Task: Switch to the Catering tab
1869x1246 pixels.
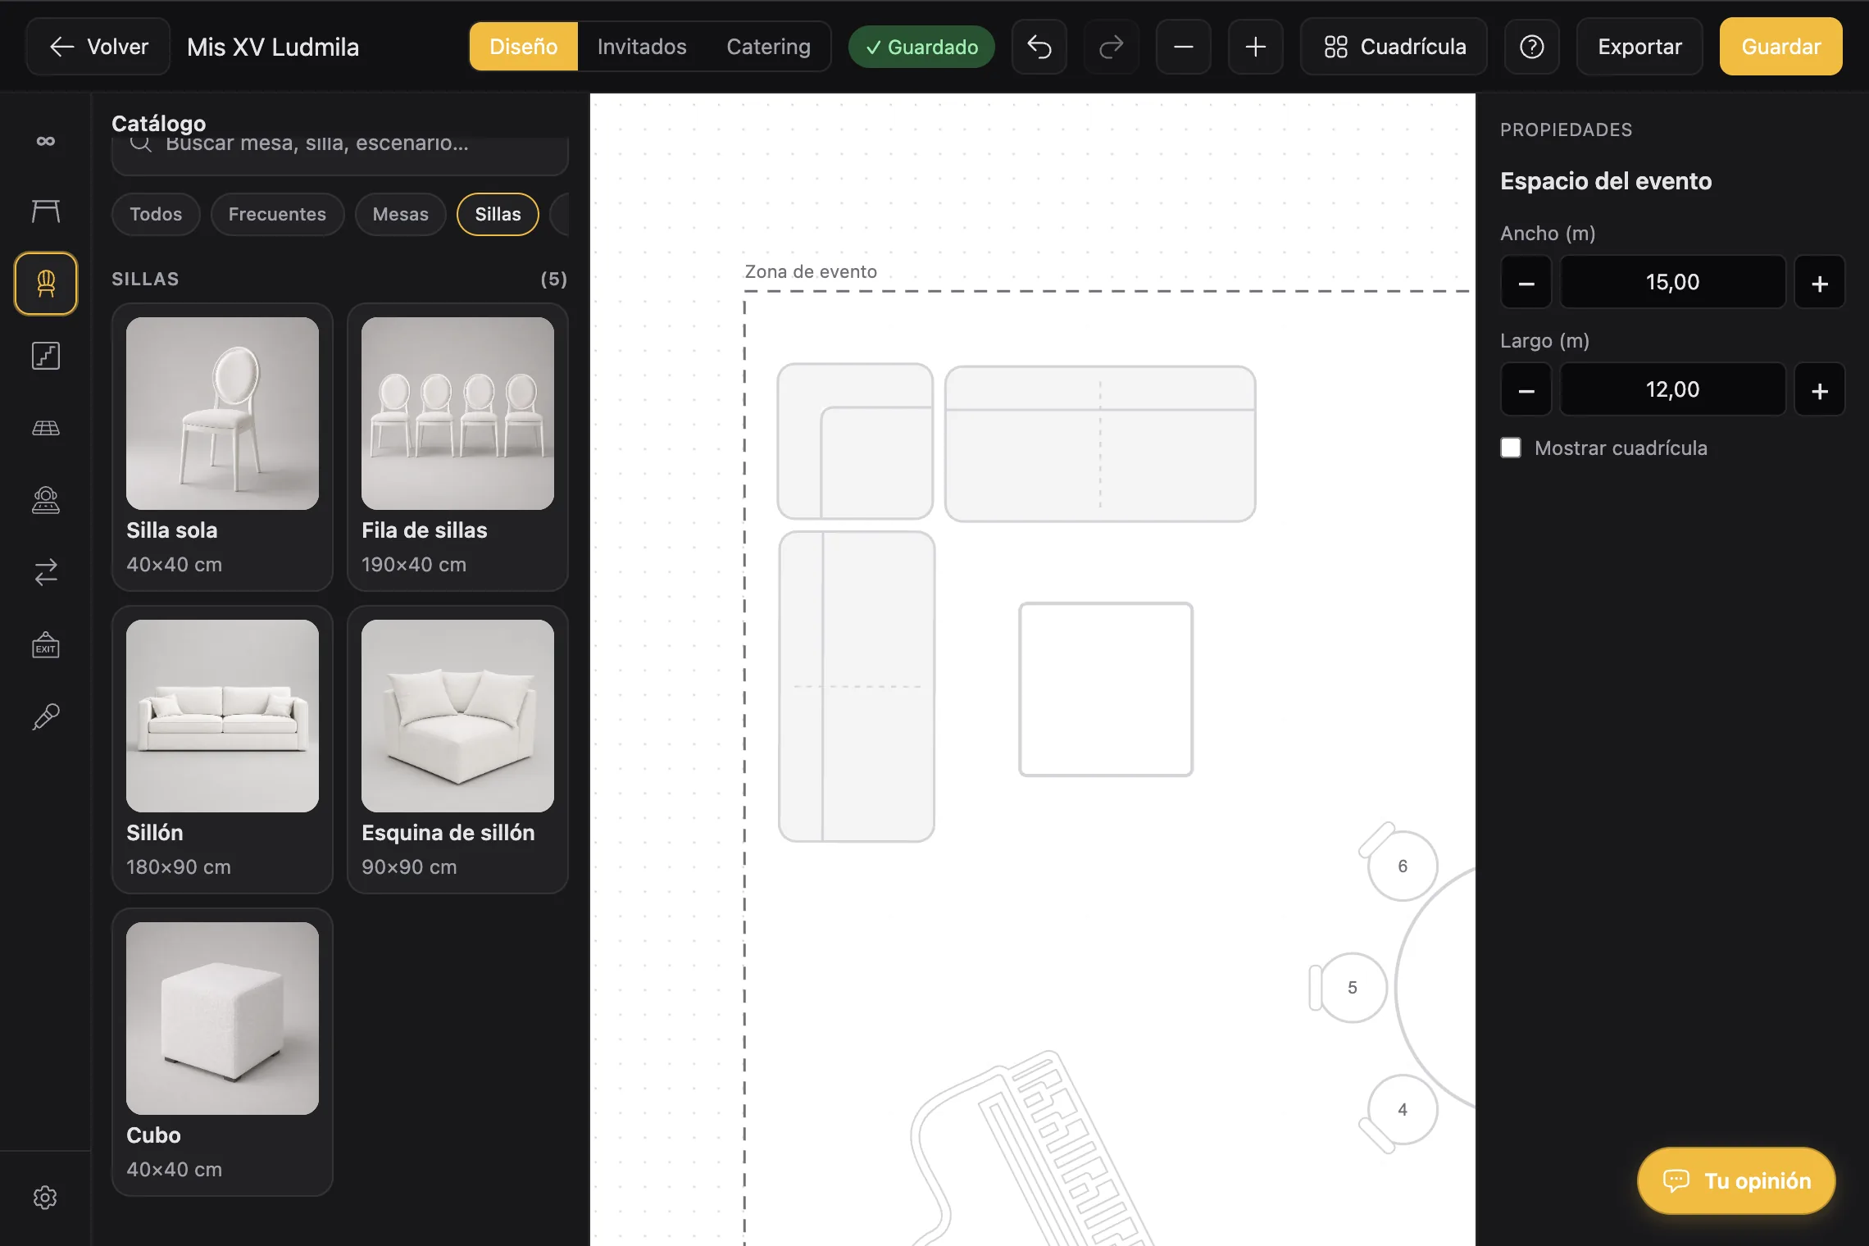Action: click(x=768, y=47)
